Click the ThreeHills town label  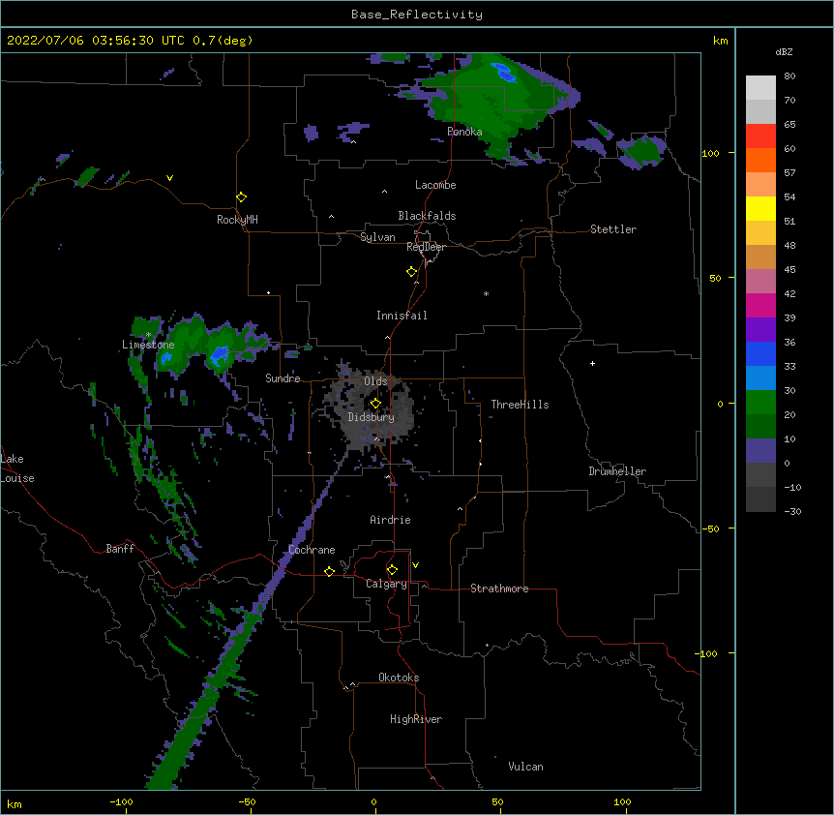pos(520,405)
